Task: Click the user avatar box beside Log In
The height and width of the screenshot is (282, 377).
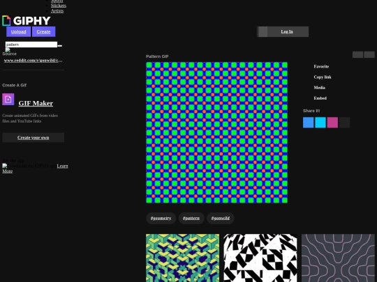Action: point(263,31)
